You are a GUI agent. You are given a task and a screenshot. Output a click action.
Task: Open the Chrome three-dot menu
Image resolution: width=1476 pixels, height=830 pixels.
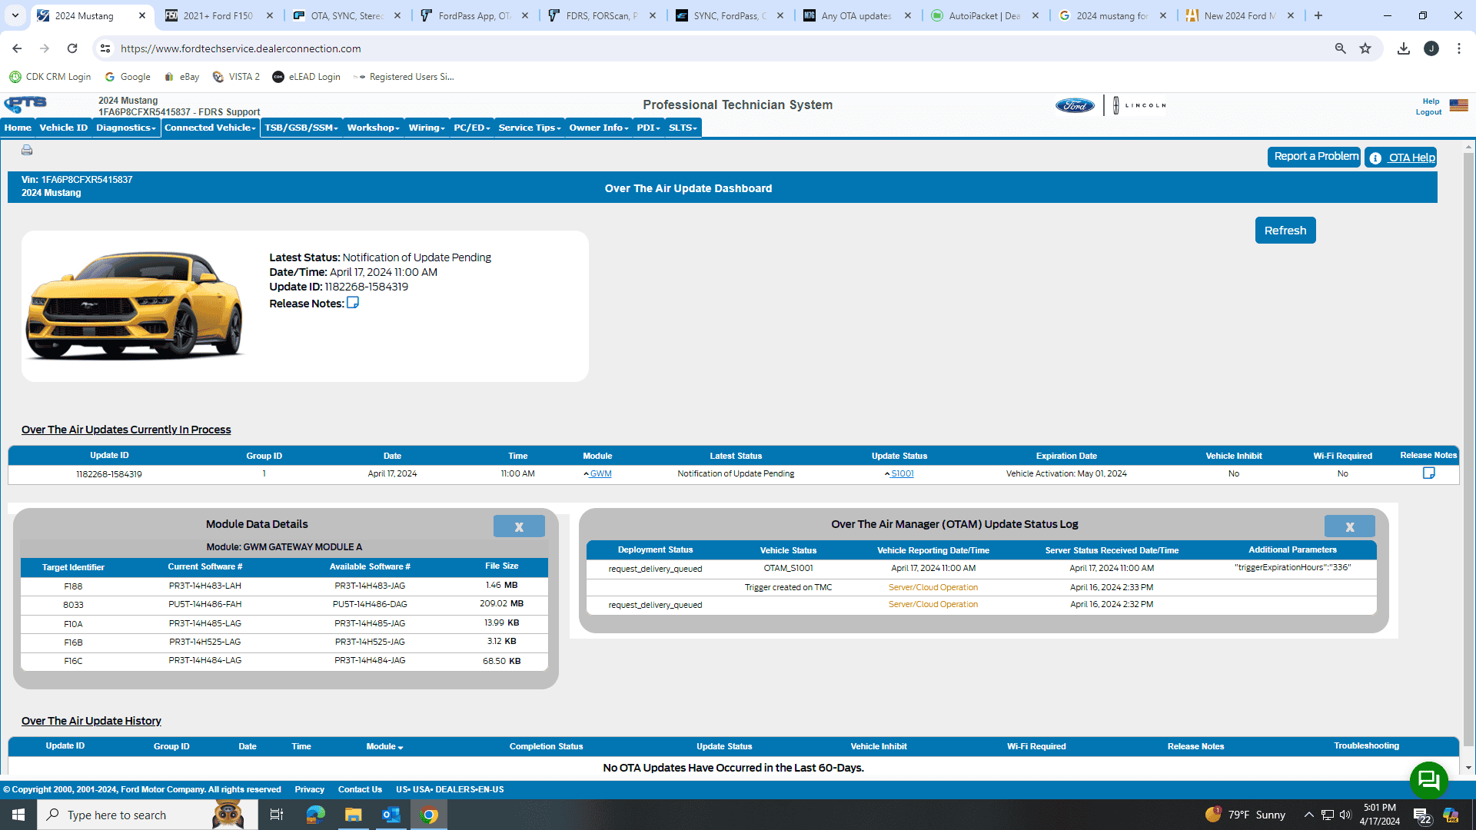(1458, 48)
